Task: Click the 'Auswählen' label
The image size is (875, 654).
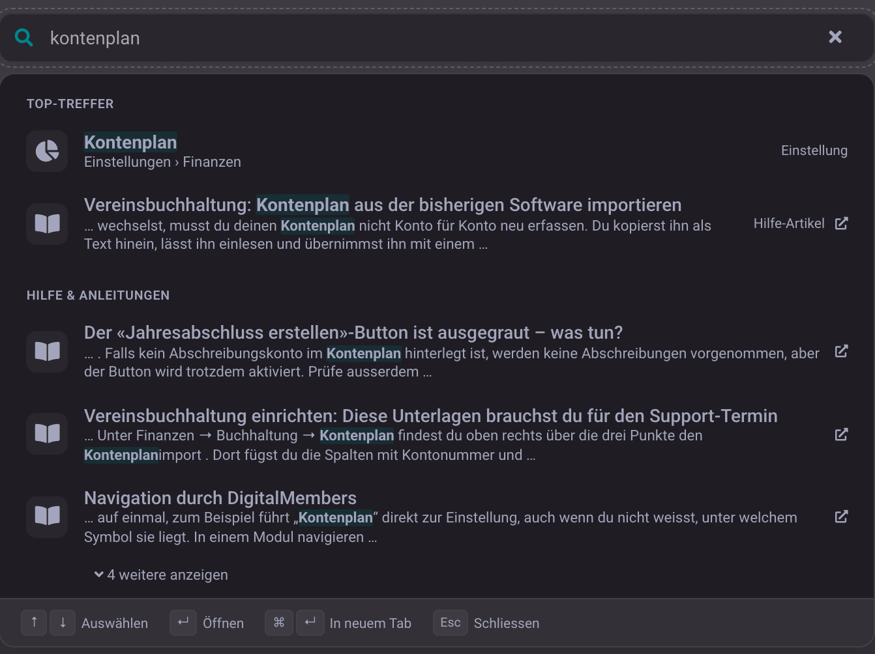Action: (115, 623)
